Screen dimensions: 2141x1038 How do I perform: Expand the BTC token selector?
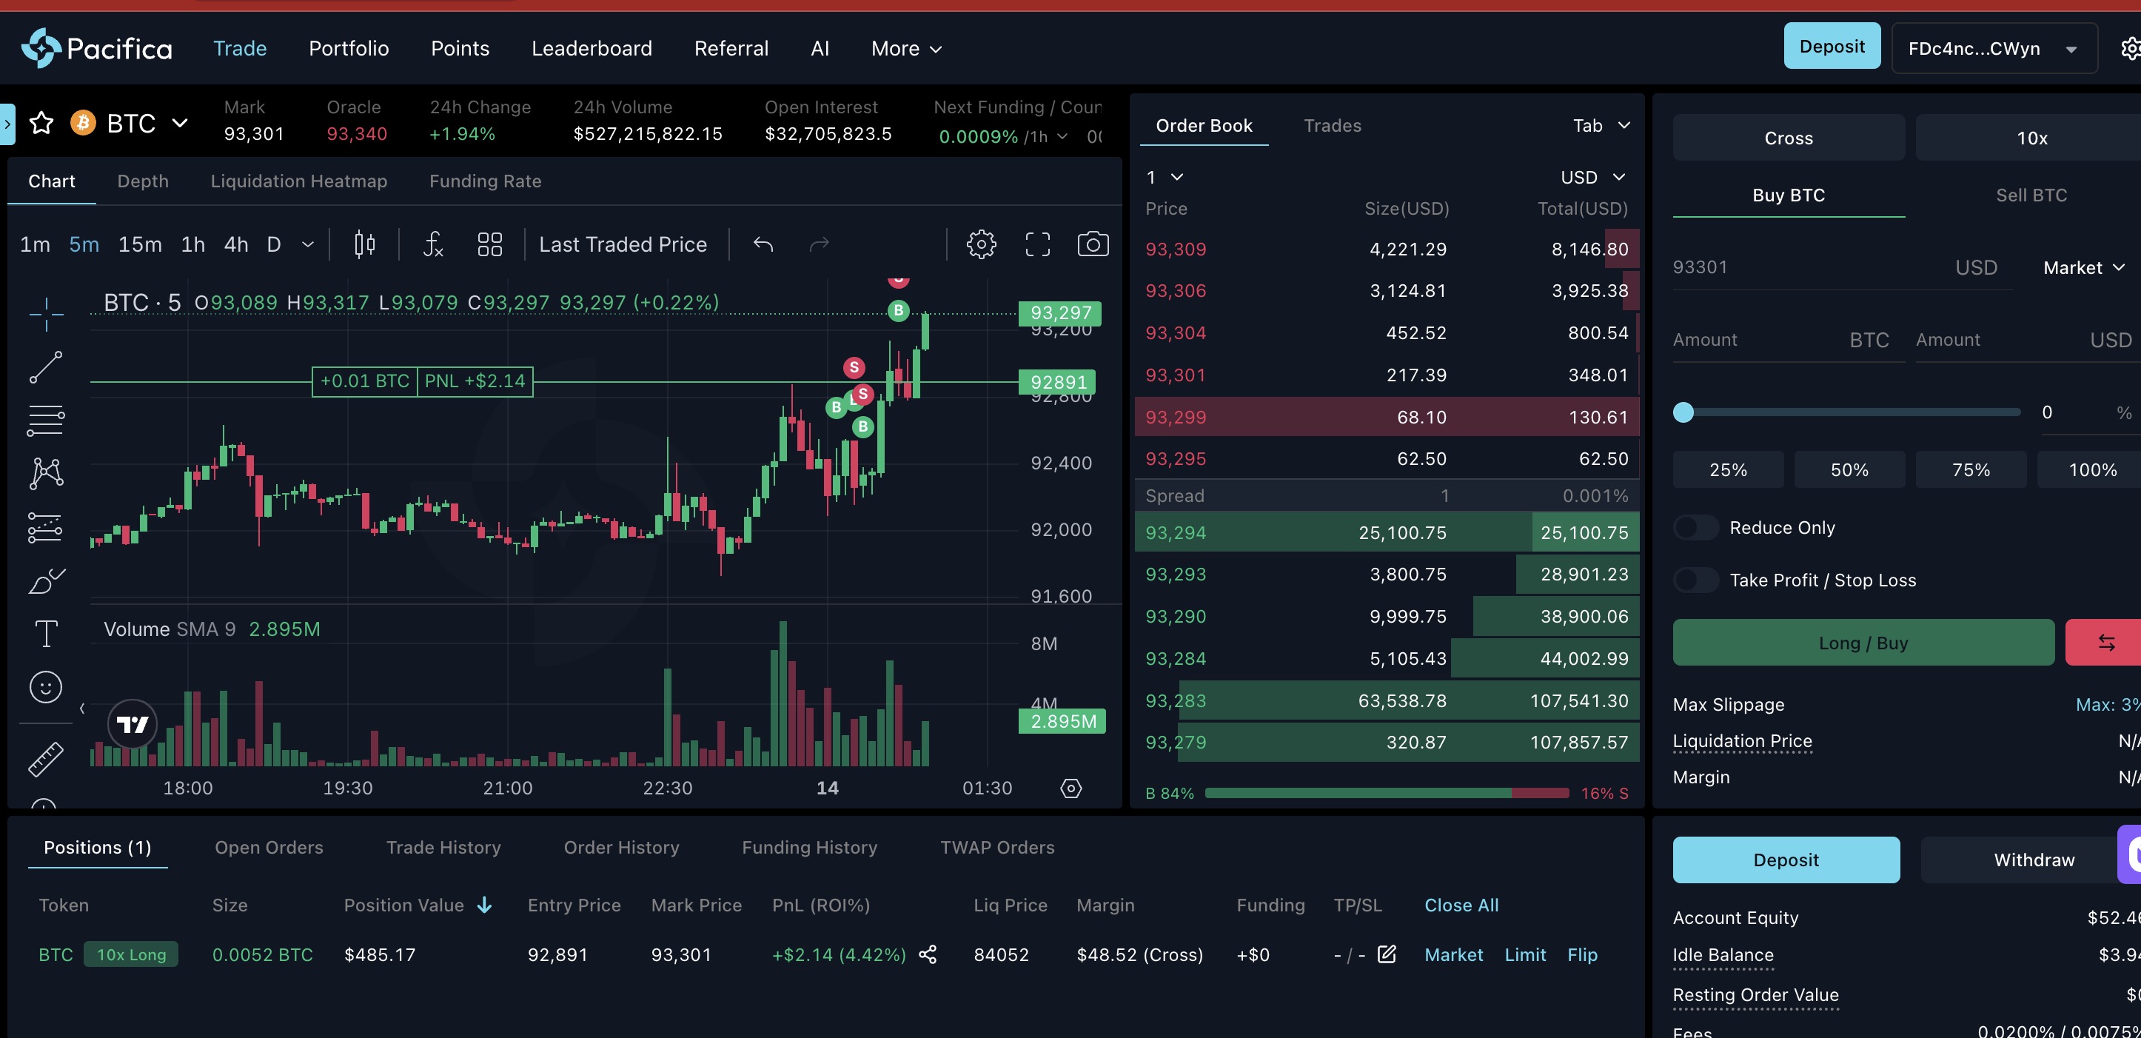tap(179, 124)
